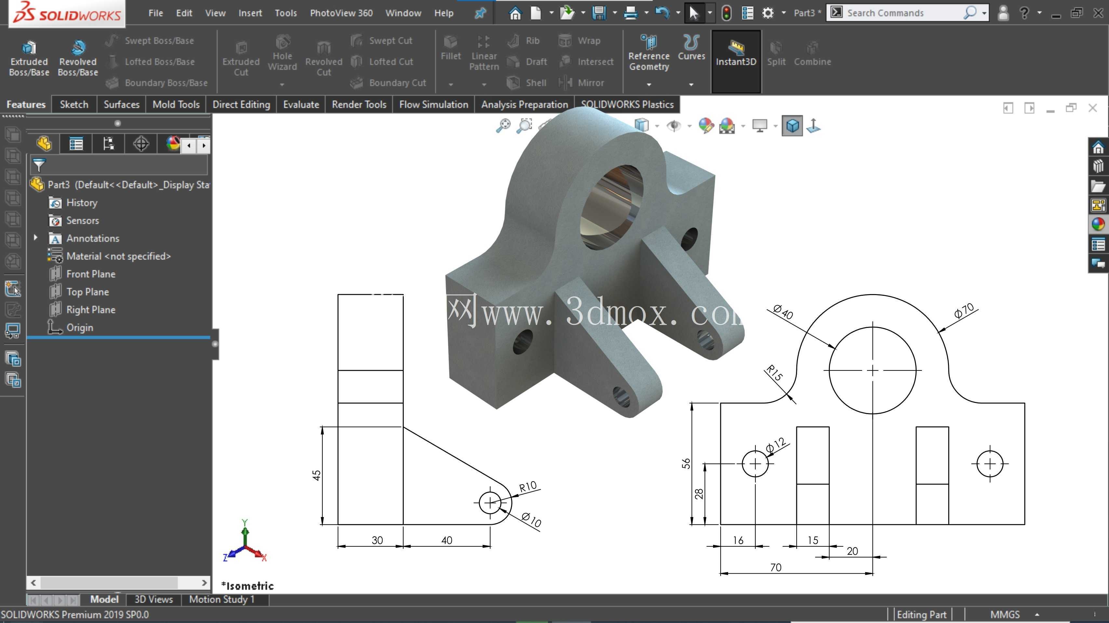The image size is (1109, 623).
Task: Toggle the shaded cube view button
Action: click(x=792, y=125)
